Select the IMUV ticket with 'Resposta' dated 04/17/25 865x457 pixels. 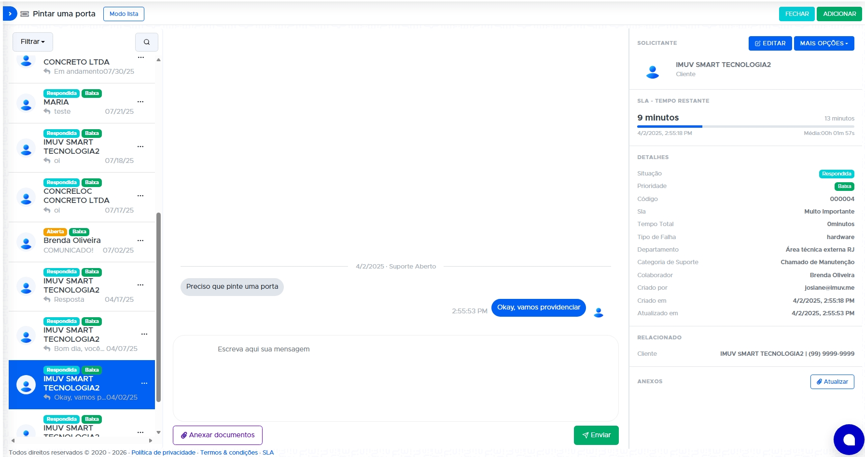tap(82, 286)
